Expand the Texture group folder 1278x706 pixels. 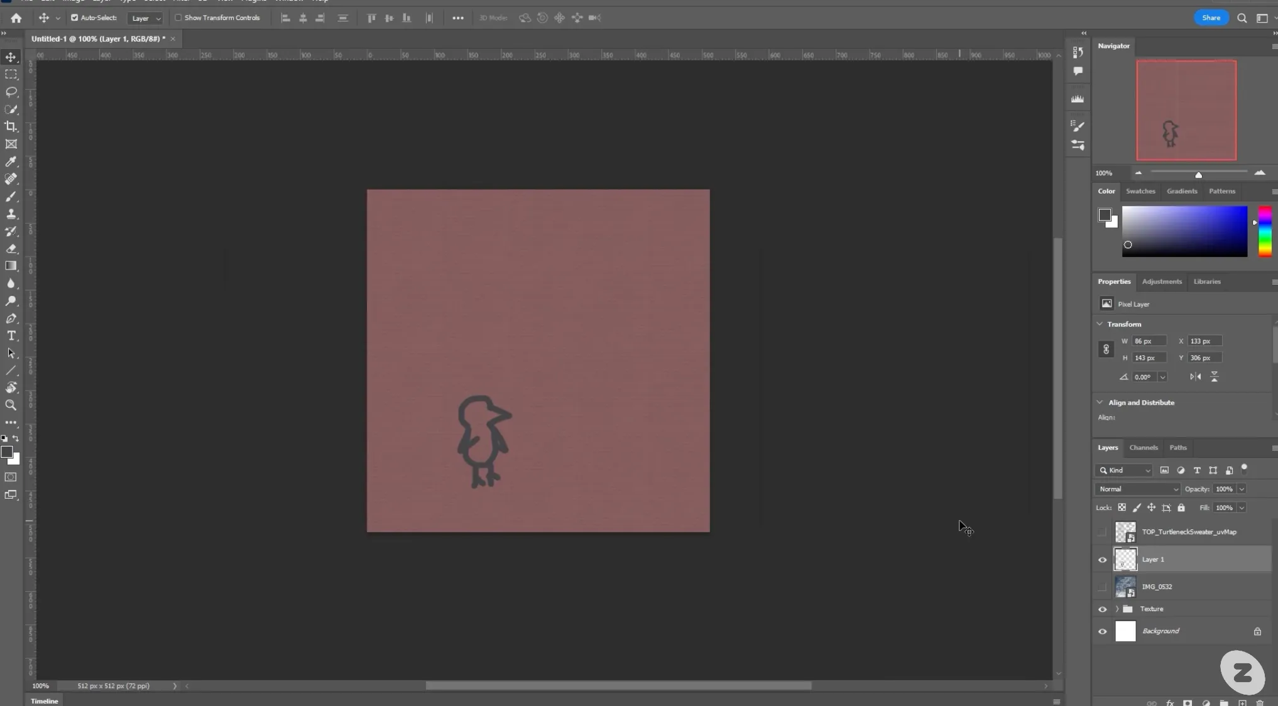coord(1117,609)
